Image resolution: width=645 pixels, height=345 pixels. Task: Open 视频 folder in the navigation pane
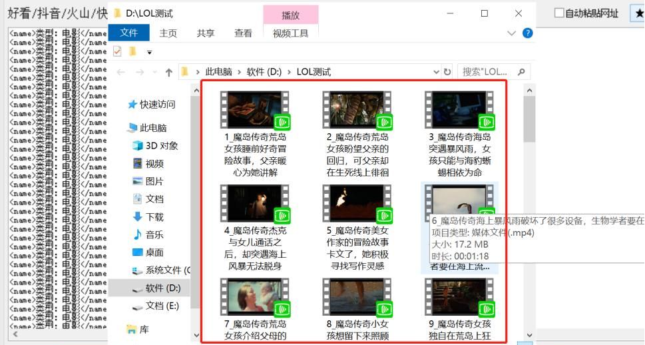[148, 163]
